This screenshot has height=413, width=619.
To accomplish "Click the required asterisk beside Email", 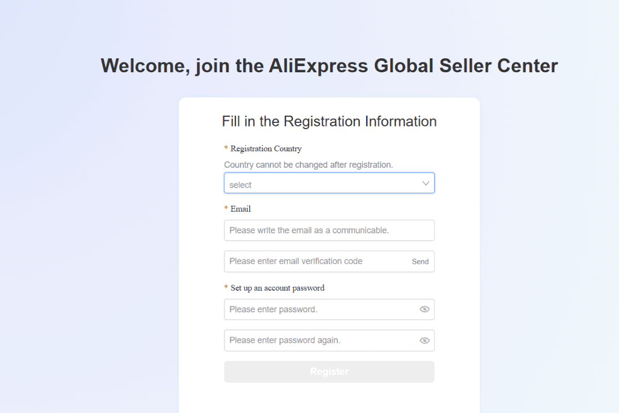I will click(x=226, y=209).
